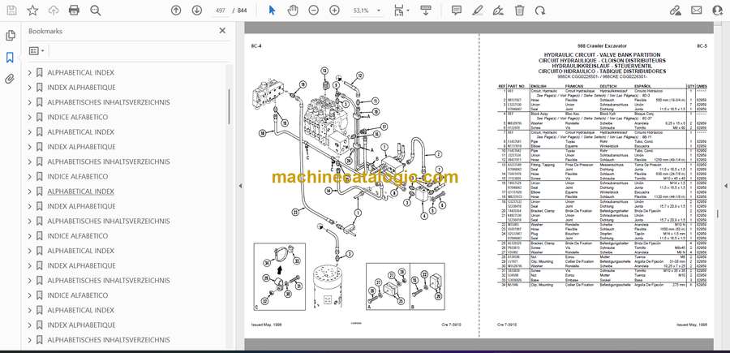Open the find text magnifier tool
This screenshot has height=353, width=730.
click(x=96, y=11)
